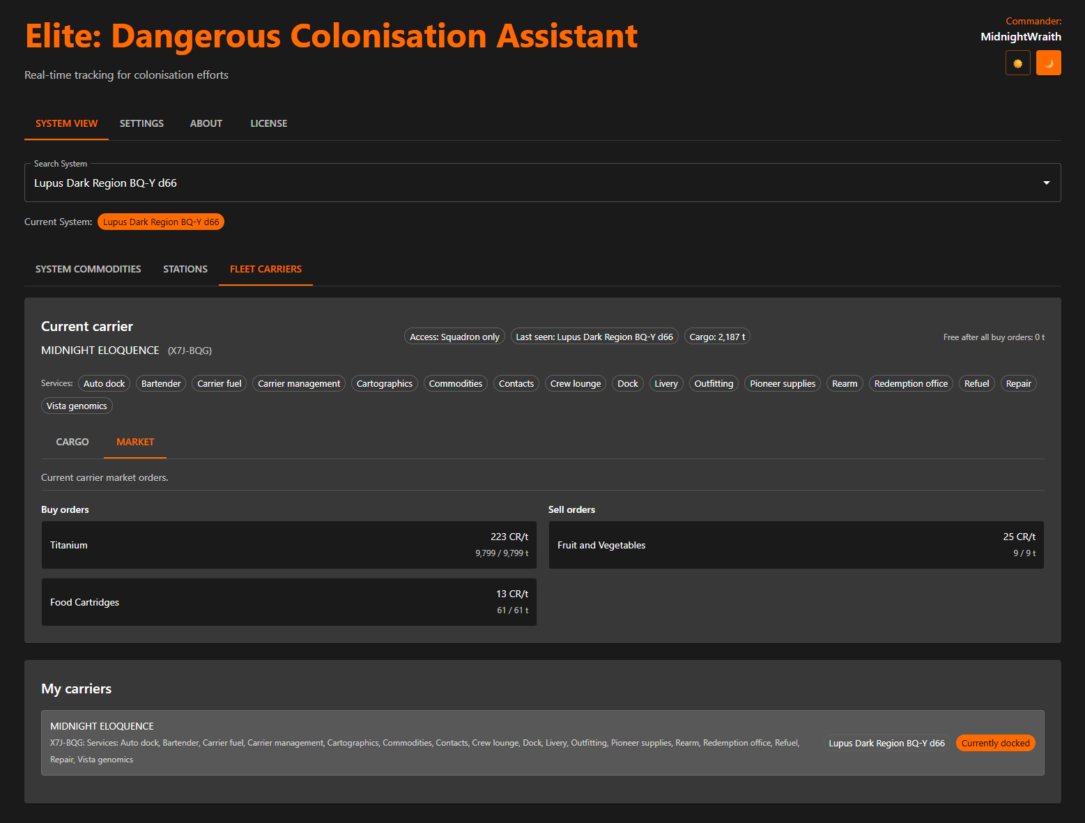
Task: Open the ABOUT tab
Action: pyautogui.click(x=206, y=123)
